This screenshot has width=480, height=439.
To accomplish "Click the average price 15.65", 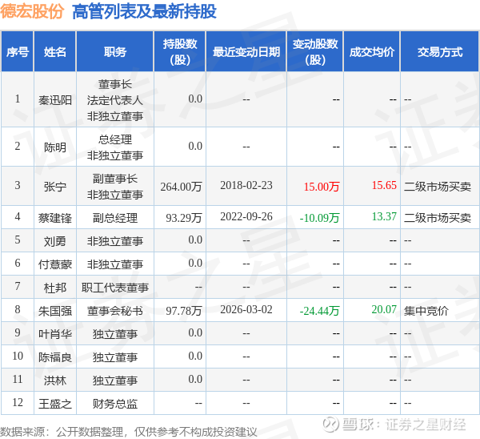I will coord(384,185).
